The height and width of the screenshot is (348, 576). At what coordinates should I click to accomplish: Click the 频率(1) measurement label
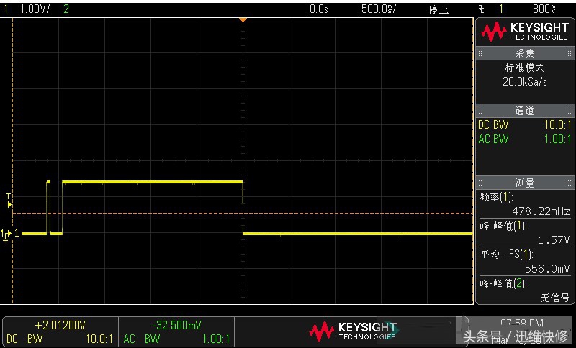[x=496, y=197]
